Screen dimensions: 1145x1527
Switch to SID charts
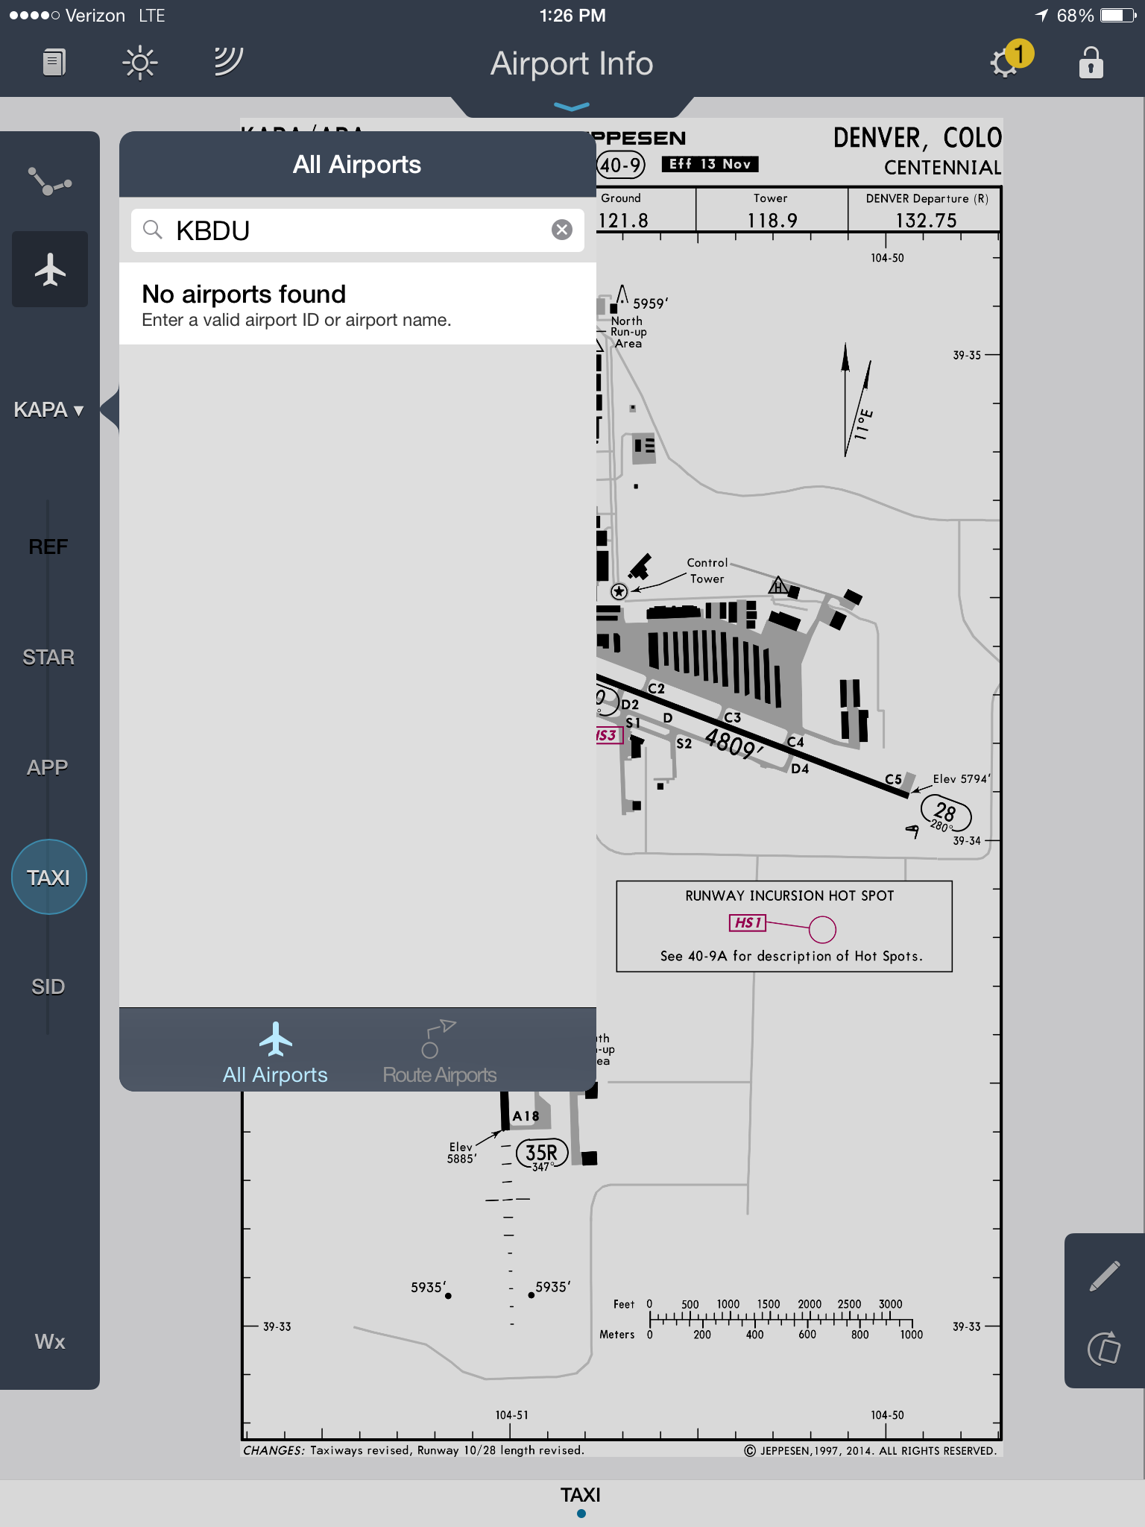coord(48,986)
